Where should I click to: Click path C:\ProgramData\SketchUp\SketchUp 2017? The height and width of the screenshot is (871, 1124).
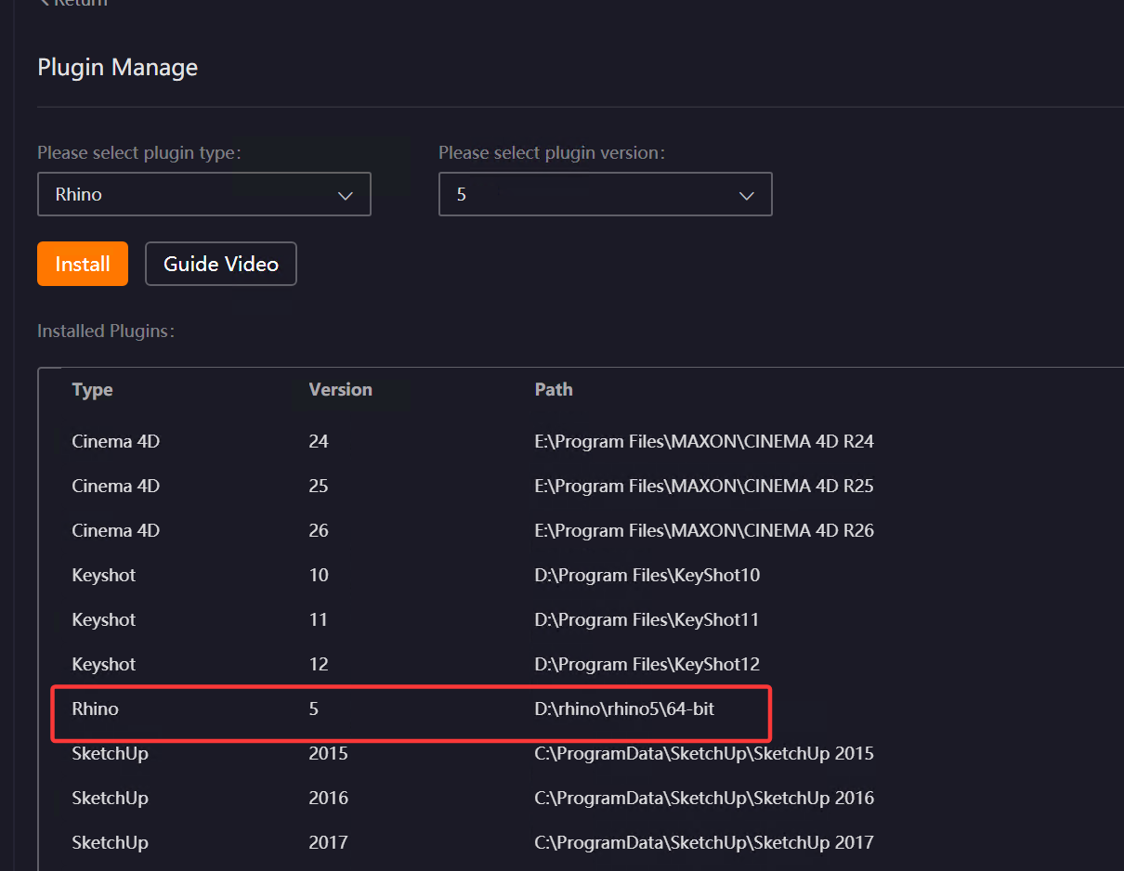click(704, 842)
